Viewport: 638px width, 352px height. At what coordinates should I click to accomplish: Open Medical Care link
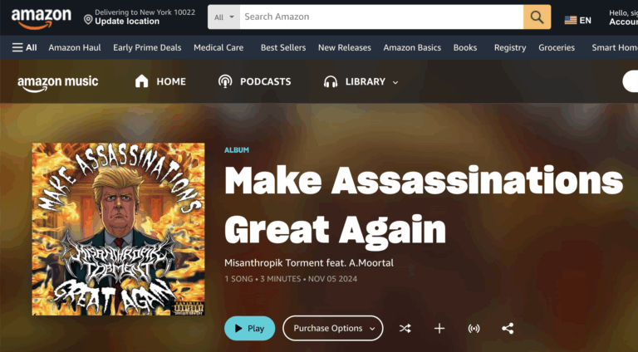tap(218, 47)
